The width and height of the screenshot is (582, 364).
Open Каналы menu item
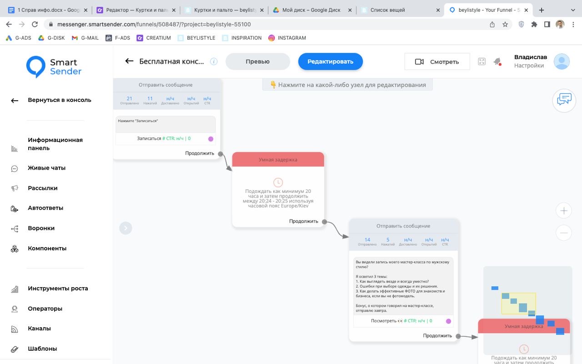coord(39,329)
